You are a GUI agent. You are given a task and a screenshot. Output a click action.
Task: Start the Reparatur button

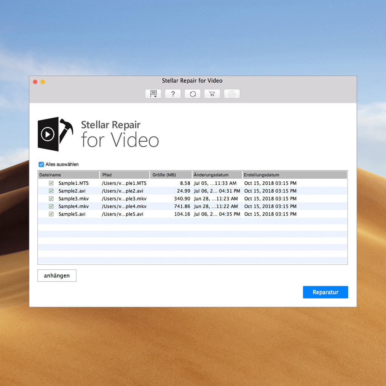[x=325, y=292]
